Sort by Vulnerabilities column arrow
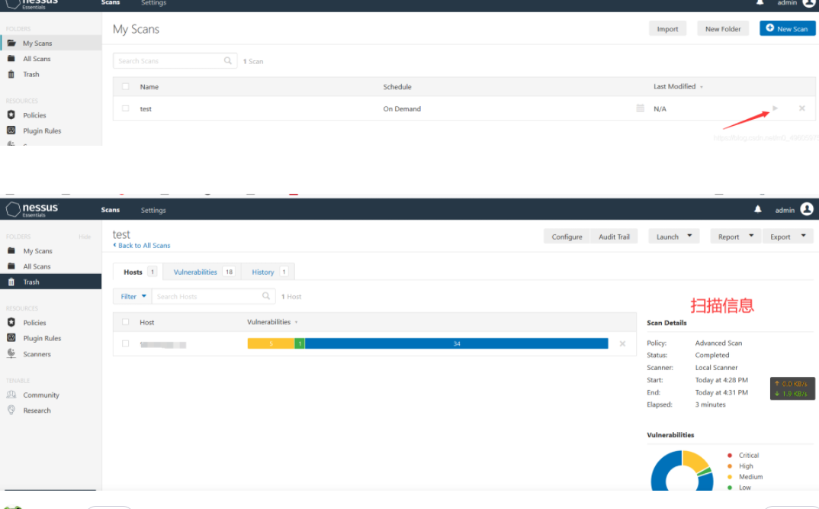This screenshot has height=509, width=819. [x=296, y=323]
